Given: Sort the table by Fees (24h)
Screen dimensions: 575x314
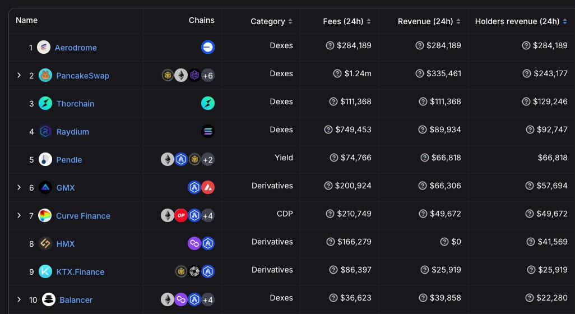Looking at the screenshot, I should tap(347, 21).
